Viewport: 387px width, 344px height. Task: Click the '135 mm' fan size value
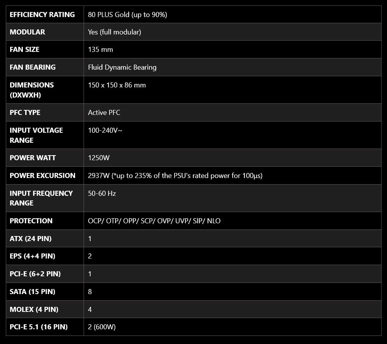pos(101,50)
